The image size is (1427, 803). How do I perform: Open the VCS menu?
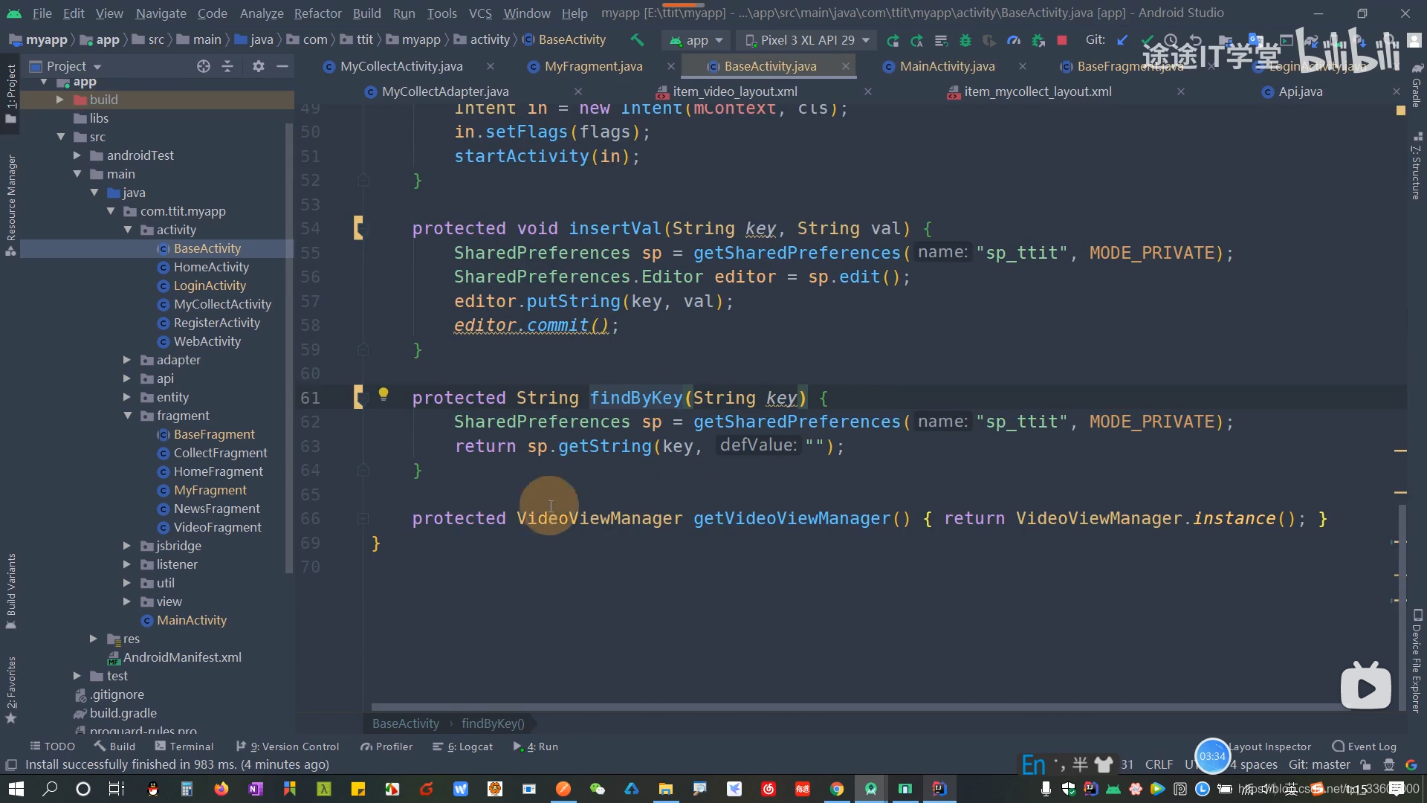coord(480,13)
